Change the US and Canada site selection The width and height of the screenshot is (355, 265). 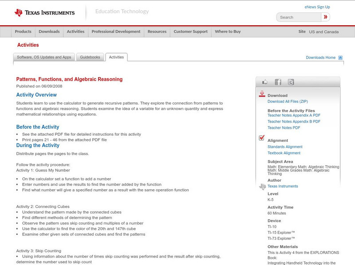point(324,32)
